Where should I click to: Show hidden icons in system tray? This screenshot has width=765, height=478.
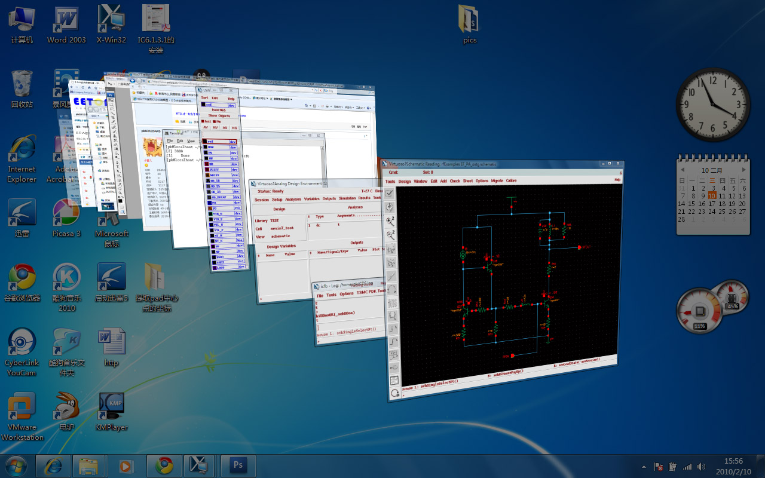(x=643, y=466)
